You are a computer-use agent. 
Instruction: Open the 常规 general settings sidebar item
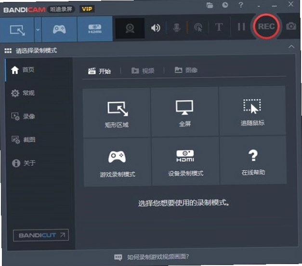[x=39, y=93]
